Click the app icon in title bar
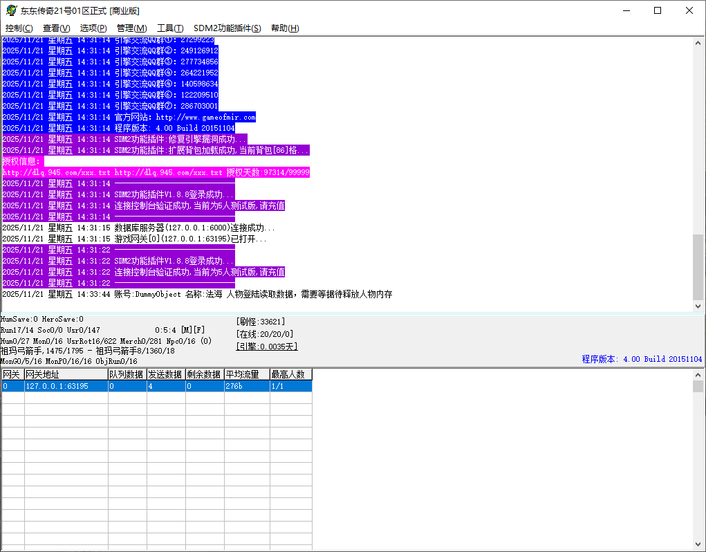The width and height of the screenshot is (706, 552). pos(11,10)
